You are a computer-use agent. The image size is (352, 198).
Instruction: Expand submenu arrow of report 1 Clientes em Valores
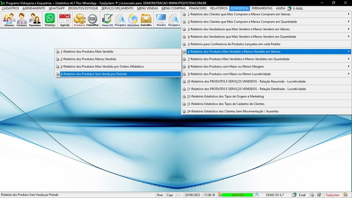tap(348, 14)
